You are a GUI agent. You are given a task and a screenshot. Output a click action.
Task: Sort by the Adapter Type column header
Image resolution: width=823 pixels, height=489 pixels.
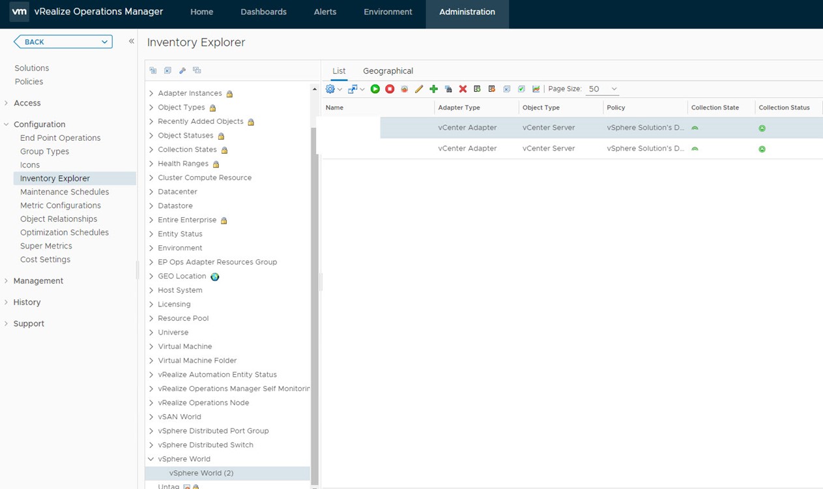[x=459, y=108]
